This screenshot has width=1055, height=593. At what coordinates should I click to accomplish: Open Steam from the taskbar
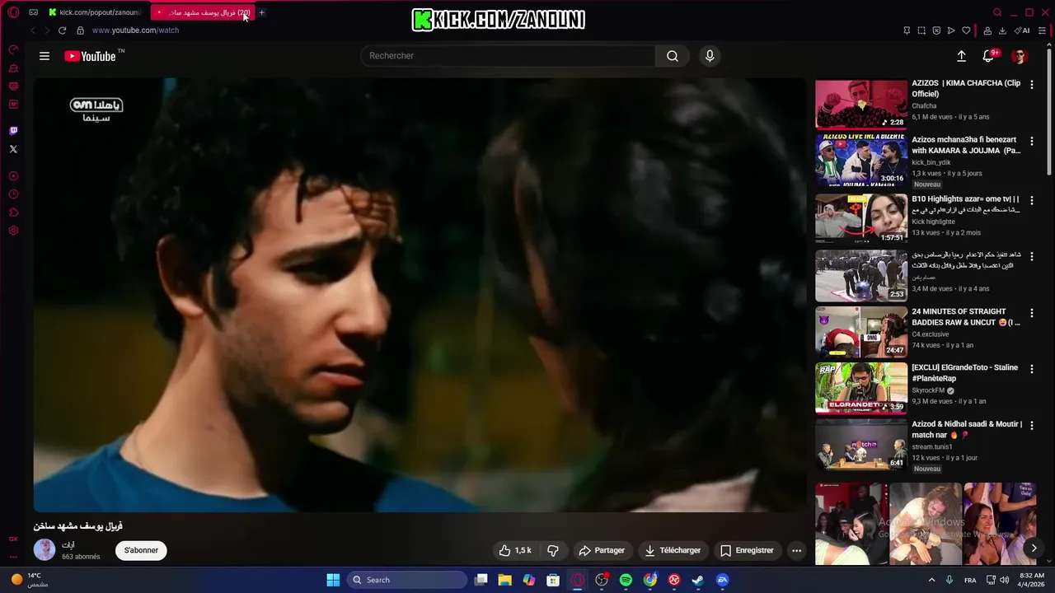[697, 580]
